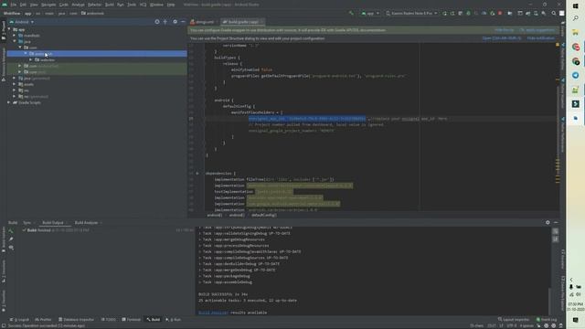Select the Build Analyzer tab
This screenshot has width=585, height=329.
coord(86,223)
